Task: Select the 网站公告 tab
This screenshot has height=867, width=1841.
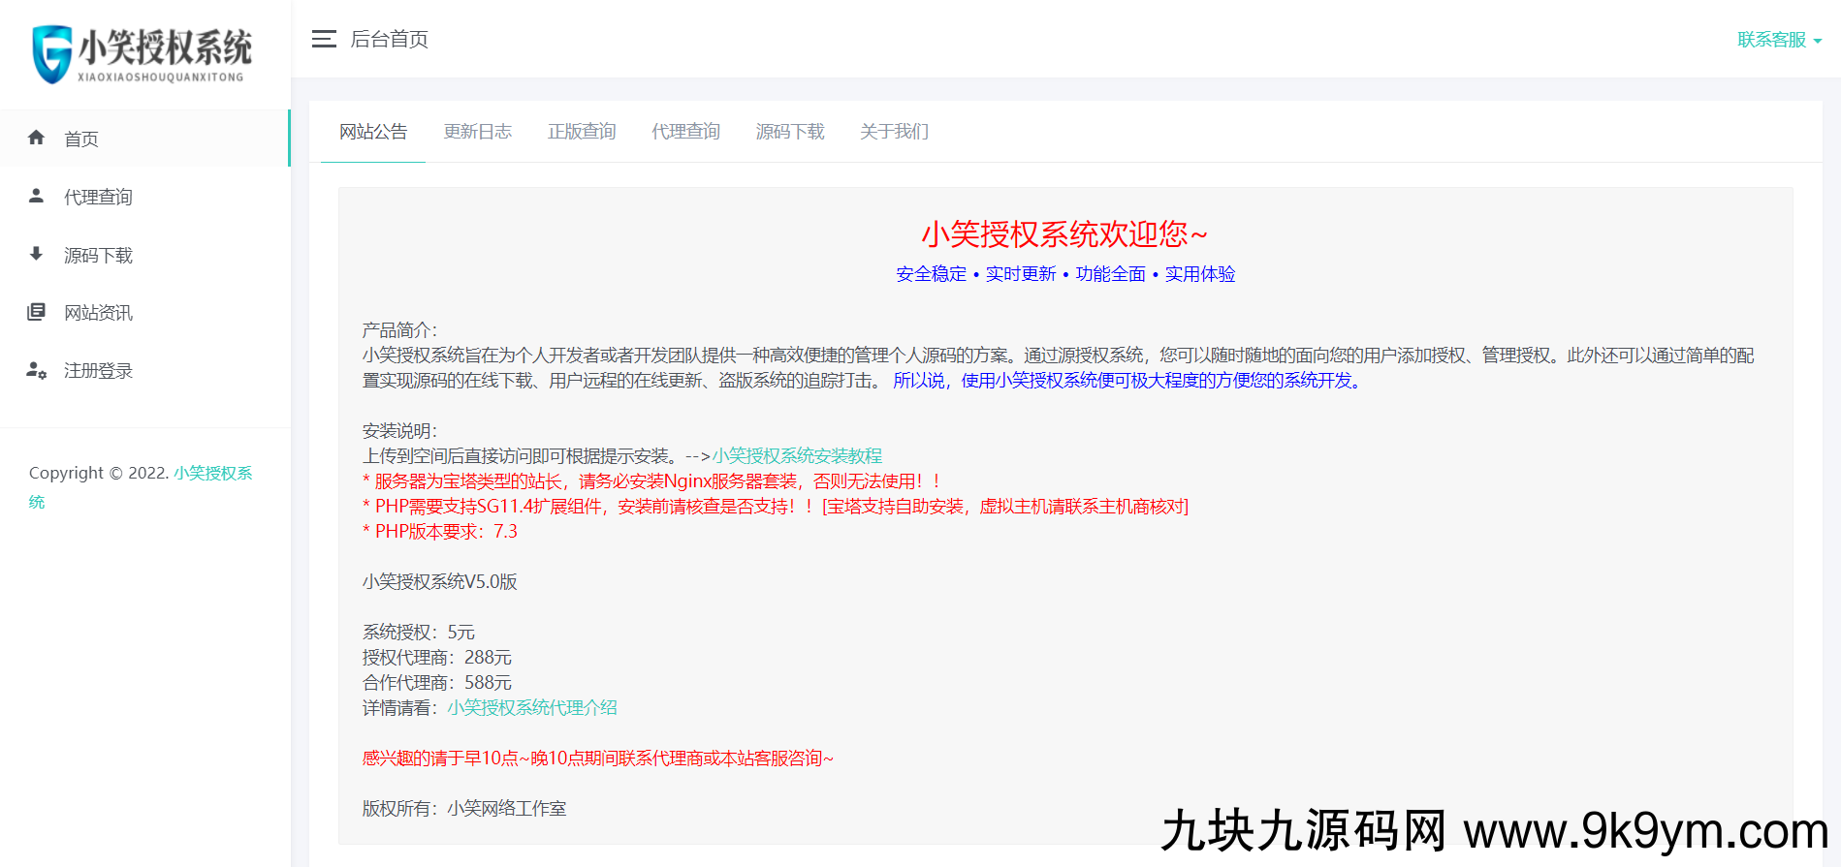Action: point(373,132)
